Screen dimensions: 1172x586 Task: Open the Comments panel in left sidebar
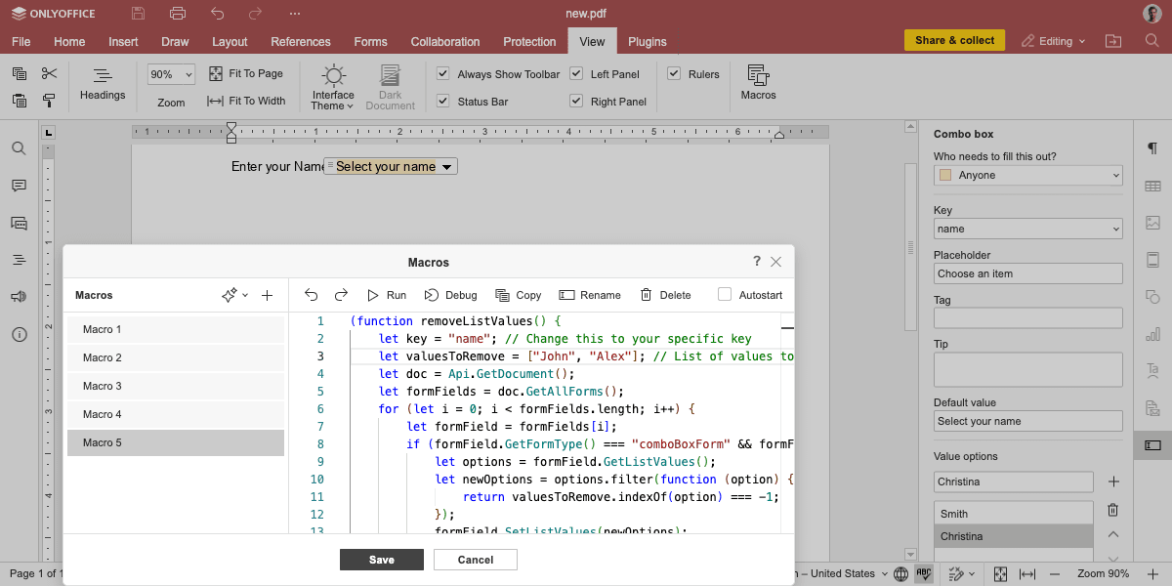19,186
